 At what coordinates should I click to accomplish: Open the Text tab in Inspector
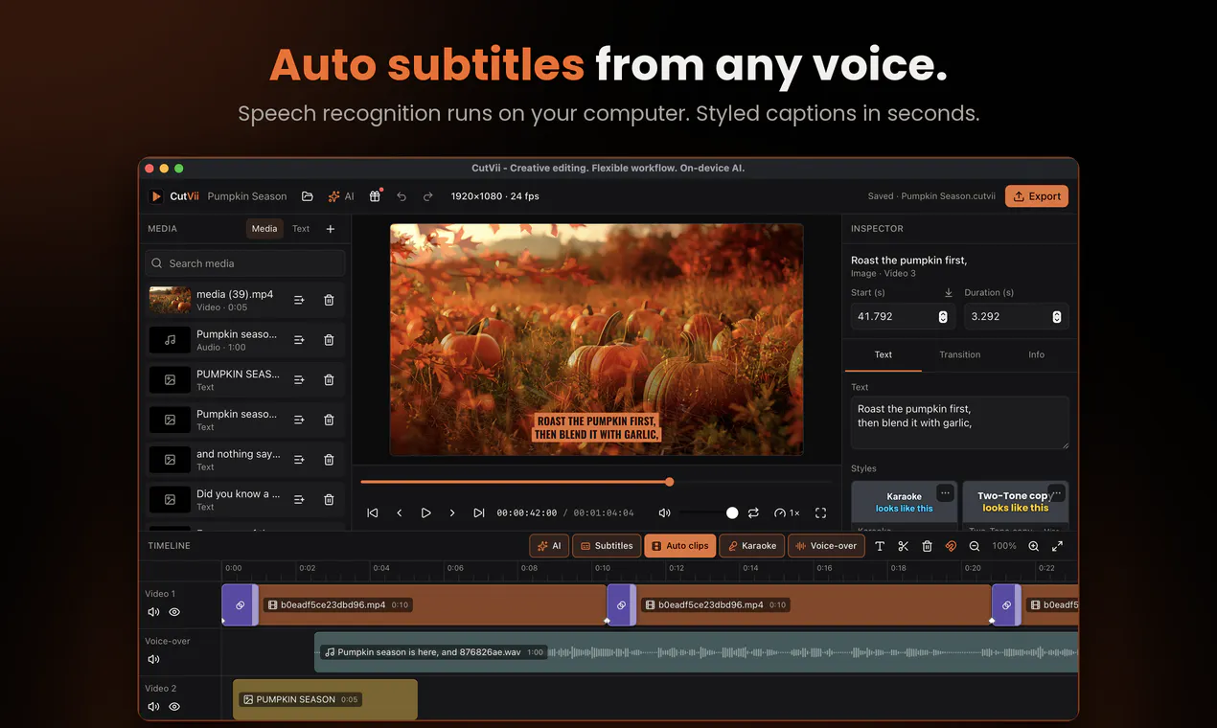pos(884,354)
